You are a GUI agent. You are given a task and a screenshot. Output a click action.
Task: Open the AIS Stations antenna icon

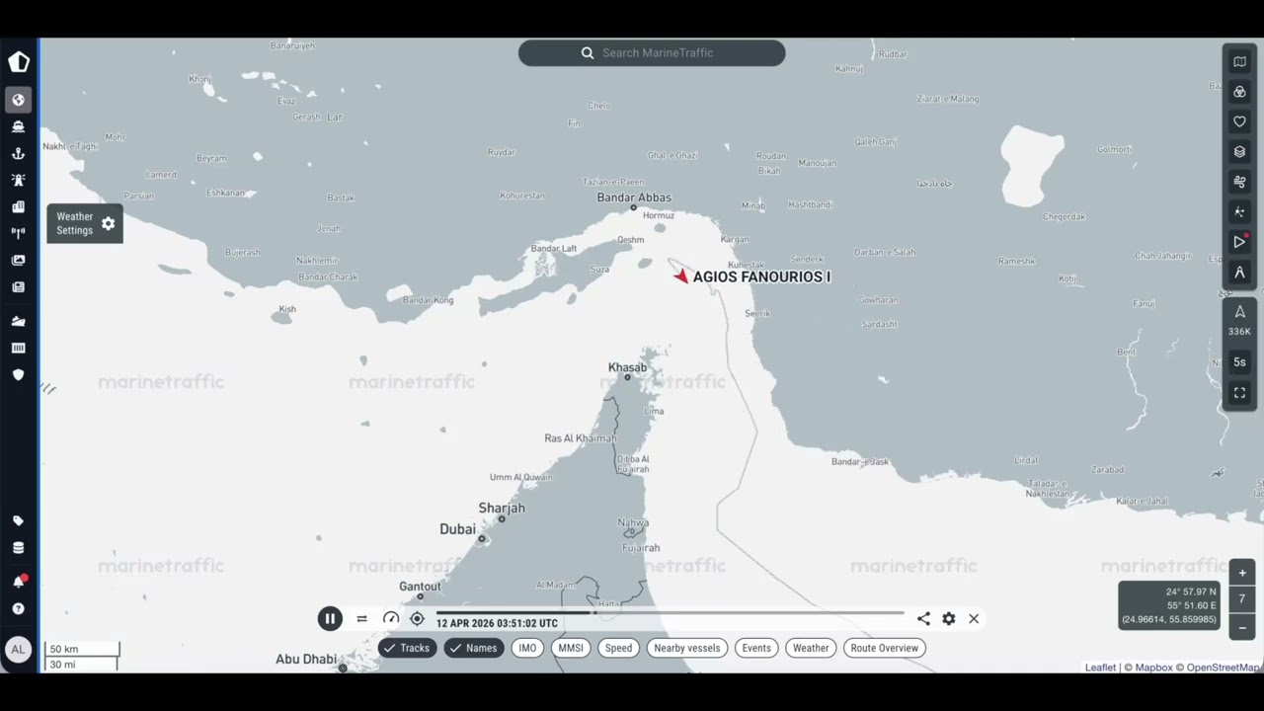pyautogui.click(x=18, y=233)
